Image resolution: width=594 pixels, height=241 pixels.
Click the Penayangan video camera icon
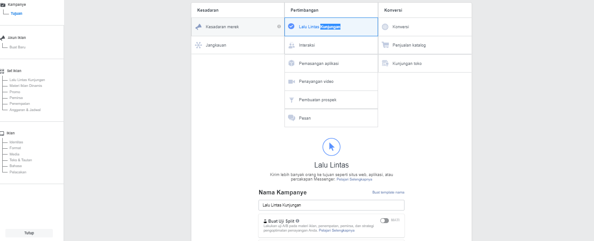click(292, 82)
